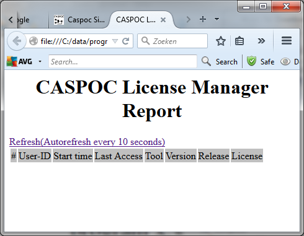Click the License column header
This screenshot has width=304, height=236.
(x=247, y=155)
